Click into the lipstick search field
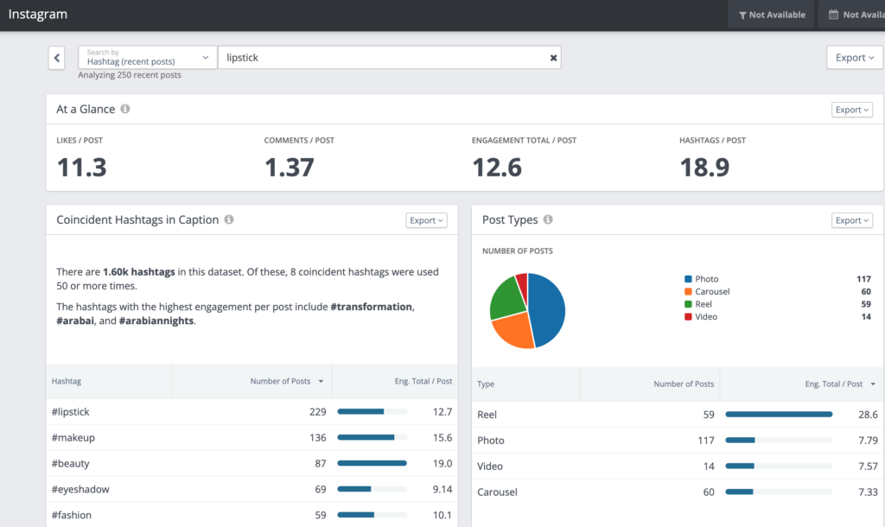This screenshot has height=527, width=885. coord(380,58)
